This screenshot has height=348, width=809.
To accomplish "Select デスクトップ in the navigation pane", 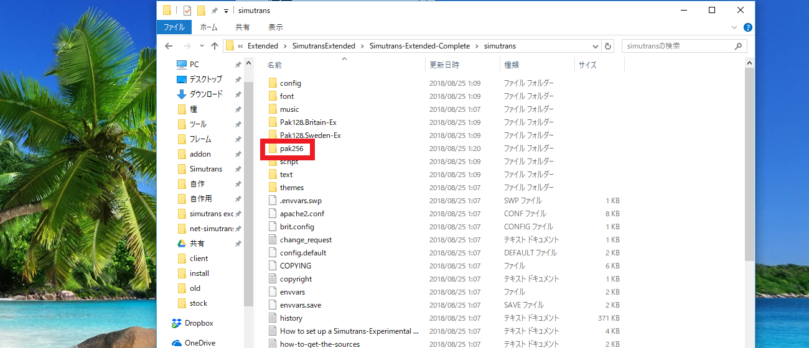I will pyautogui.click(x=205, y=80).
